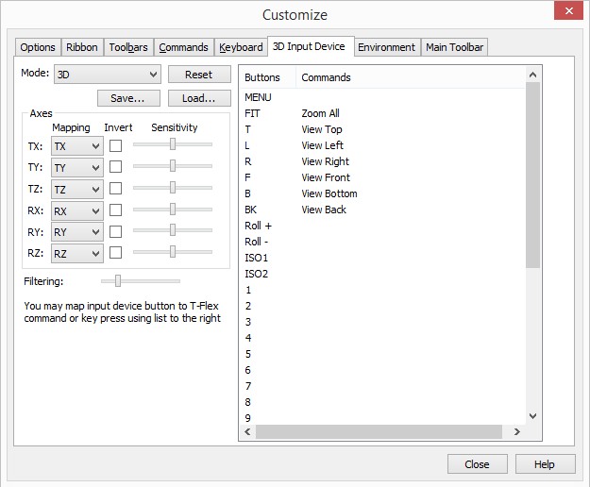
Task: Click the Filtering slider handle
Action: coord(117,280)
